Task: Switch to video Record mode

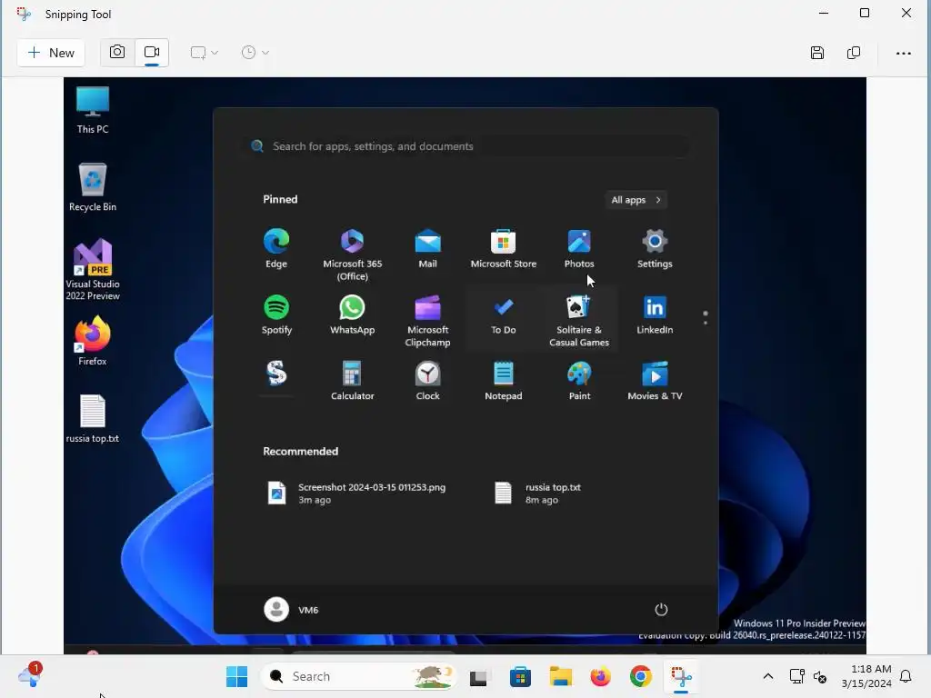Action: [152, 52]
